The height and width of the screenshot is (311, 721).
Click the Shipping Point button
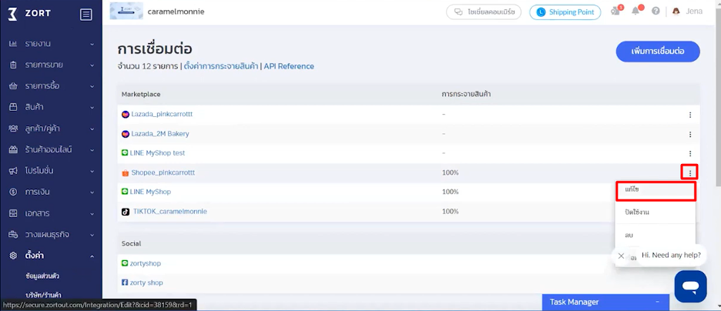pyautogui.click(x=565, y=12)
